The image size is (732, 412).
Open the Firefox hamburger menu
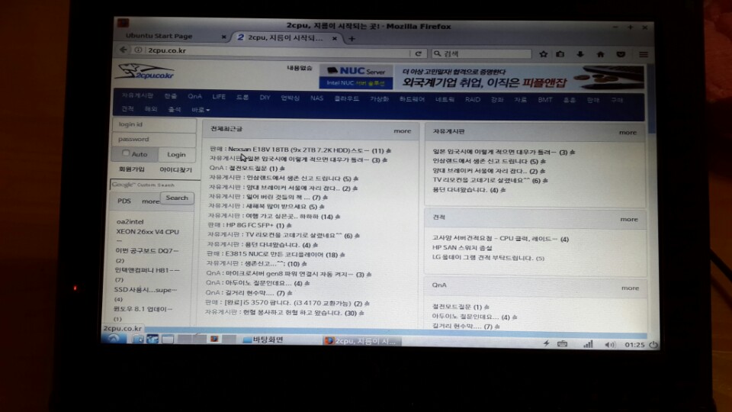(644, 54)
